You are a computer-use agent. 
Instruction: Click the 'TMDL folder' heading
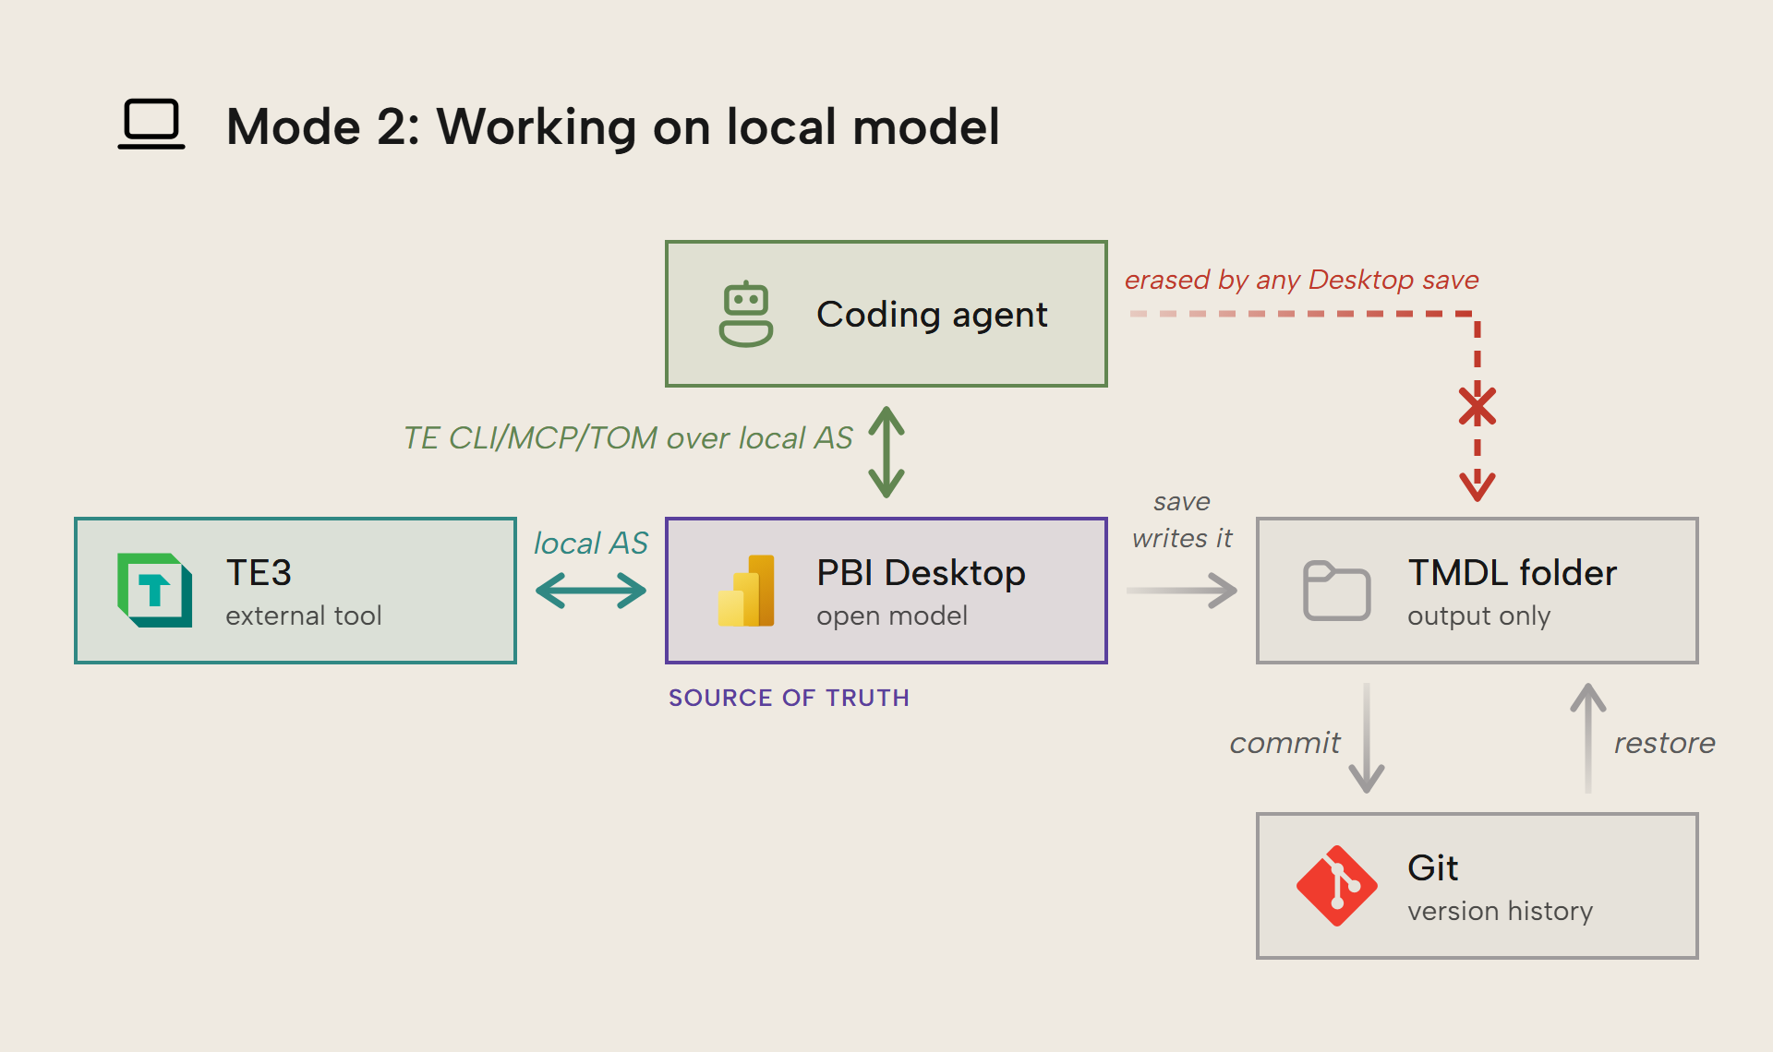pos(1513,573)
